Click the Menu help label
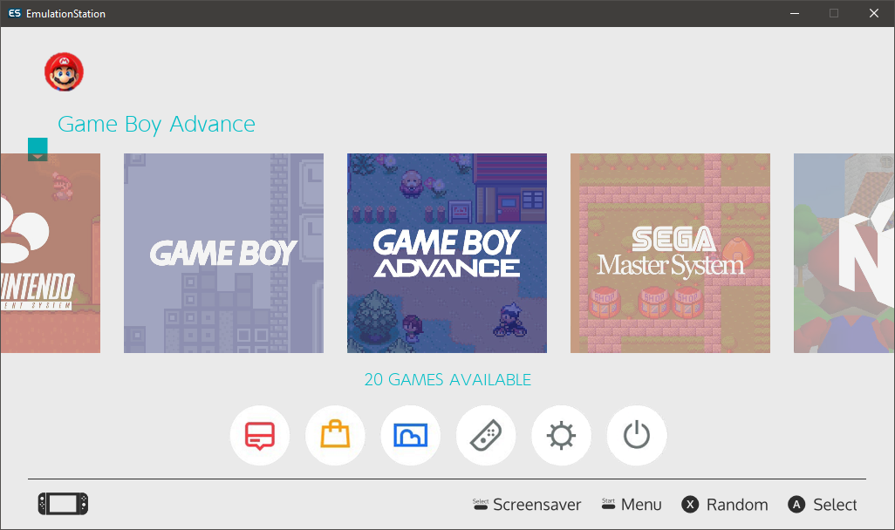Image resolution: width=895 pixels, height=530 pixels. point(641,505)
